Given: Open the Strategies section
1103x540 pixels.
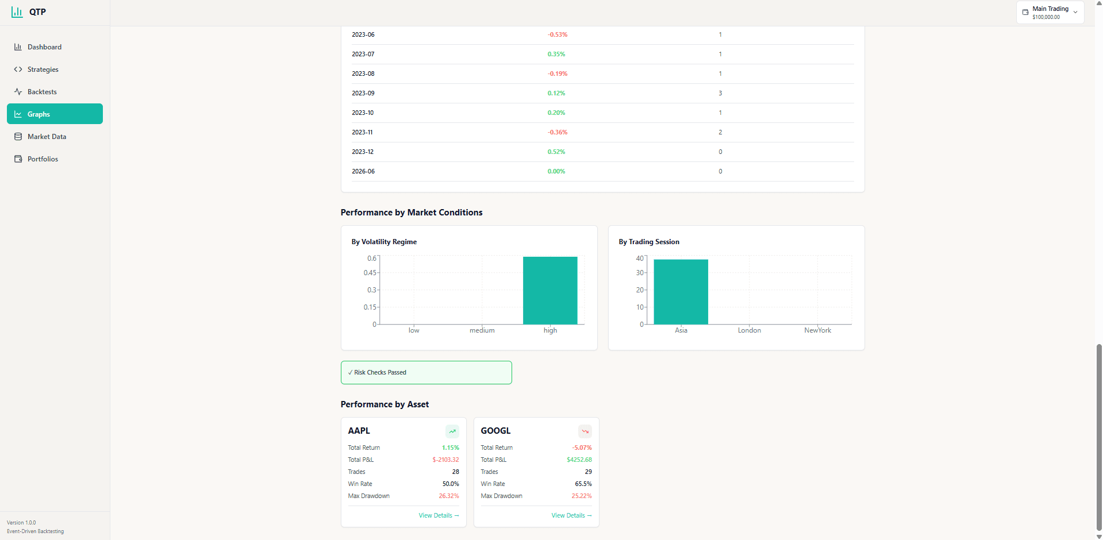Looking at the screenshot, I should pos(55,70).
